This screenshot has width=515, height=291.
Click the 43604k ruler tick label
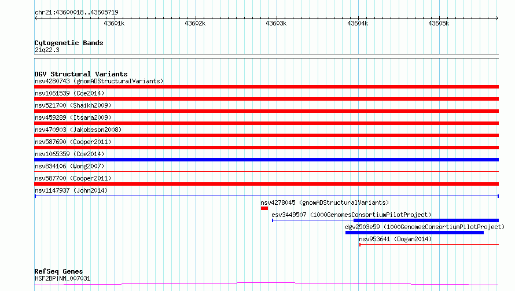pyautogui.click(x=358, y=23)
